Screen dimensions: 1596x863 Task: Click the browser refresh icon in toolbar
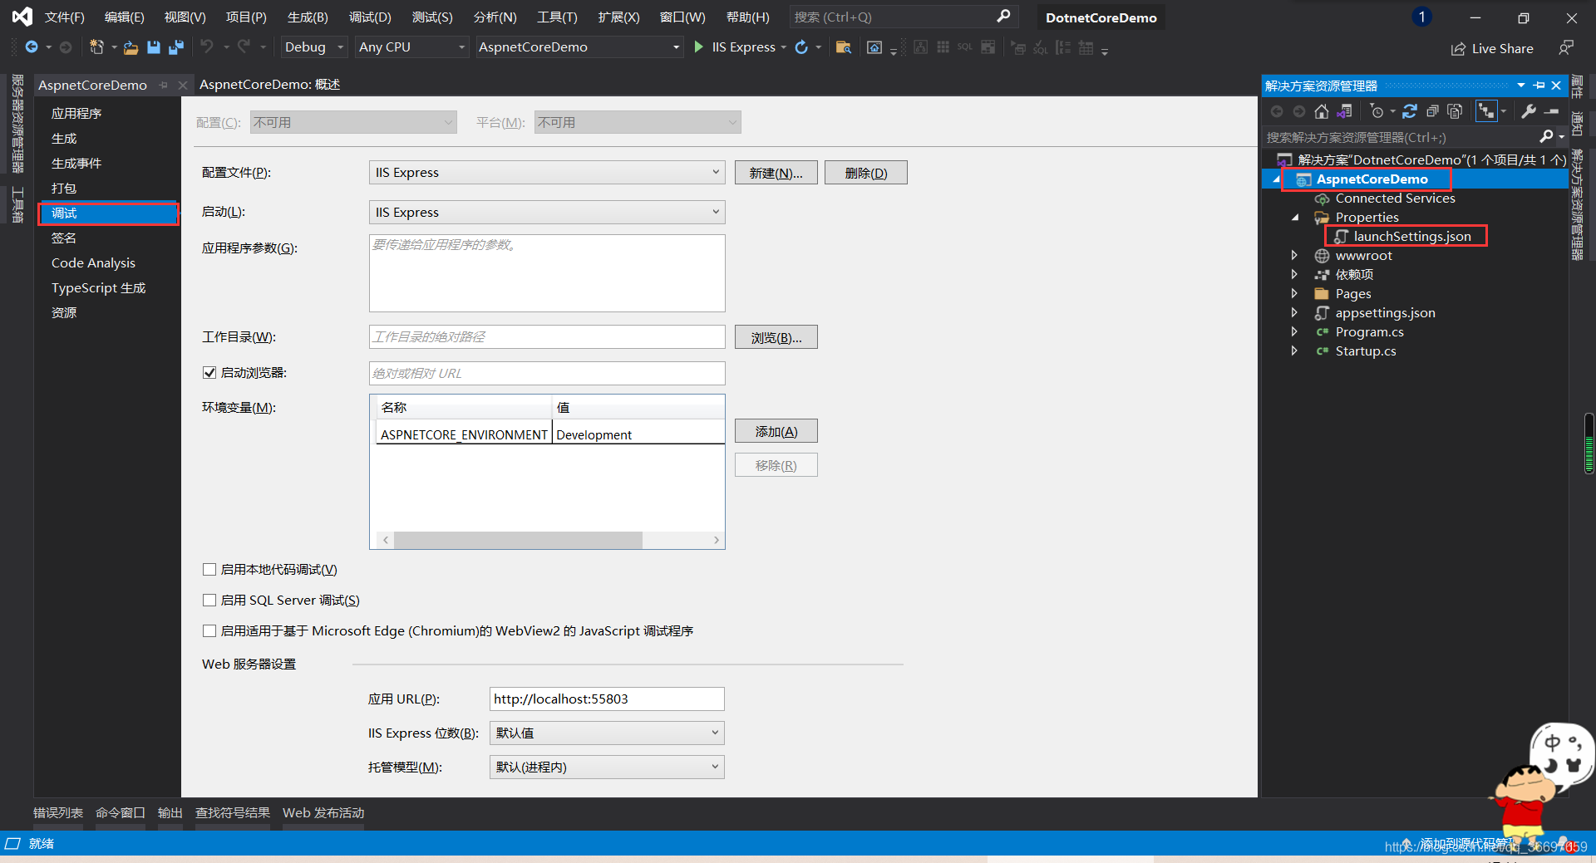[x=801, y=47]
